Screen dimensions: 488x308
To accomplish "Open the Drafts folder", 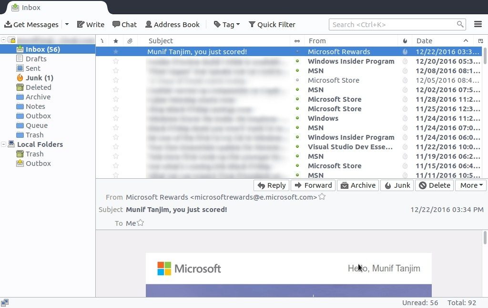I will click(x=36, y=58).
